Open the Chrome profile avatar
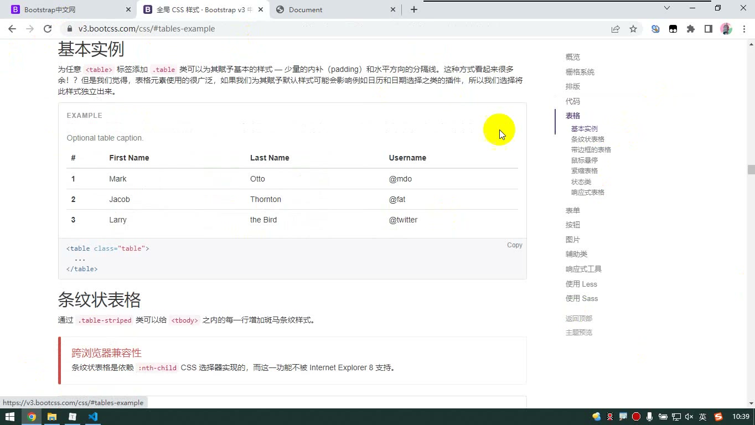The height and width of the screenshot is (425, 755). (726, 29)
